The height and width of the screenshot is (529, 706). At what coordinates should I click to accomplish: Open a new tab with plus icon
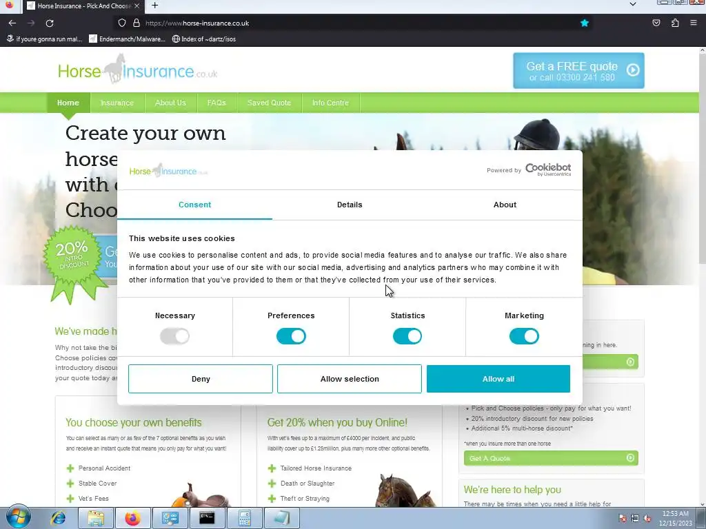coord(155,6)
